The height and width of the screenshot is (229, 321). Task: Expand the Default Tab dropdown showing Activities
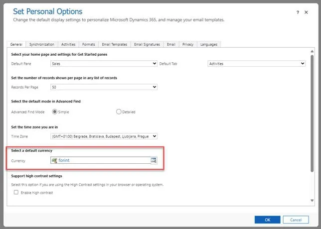pyautogui.click(x=257, y=64)
